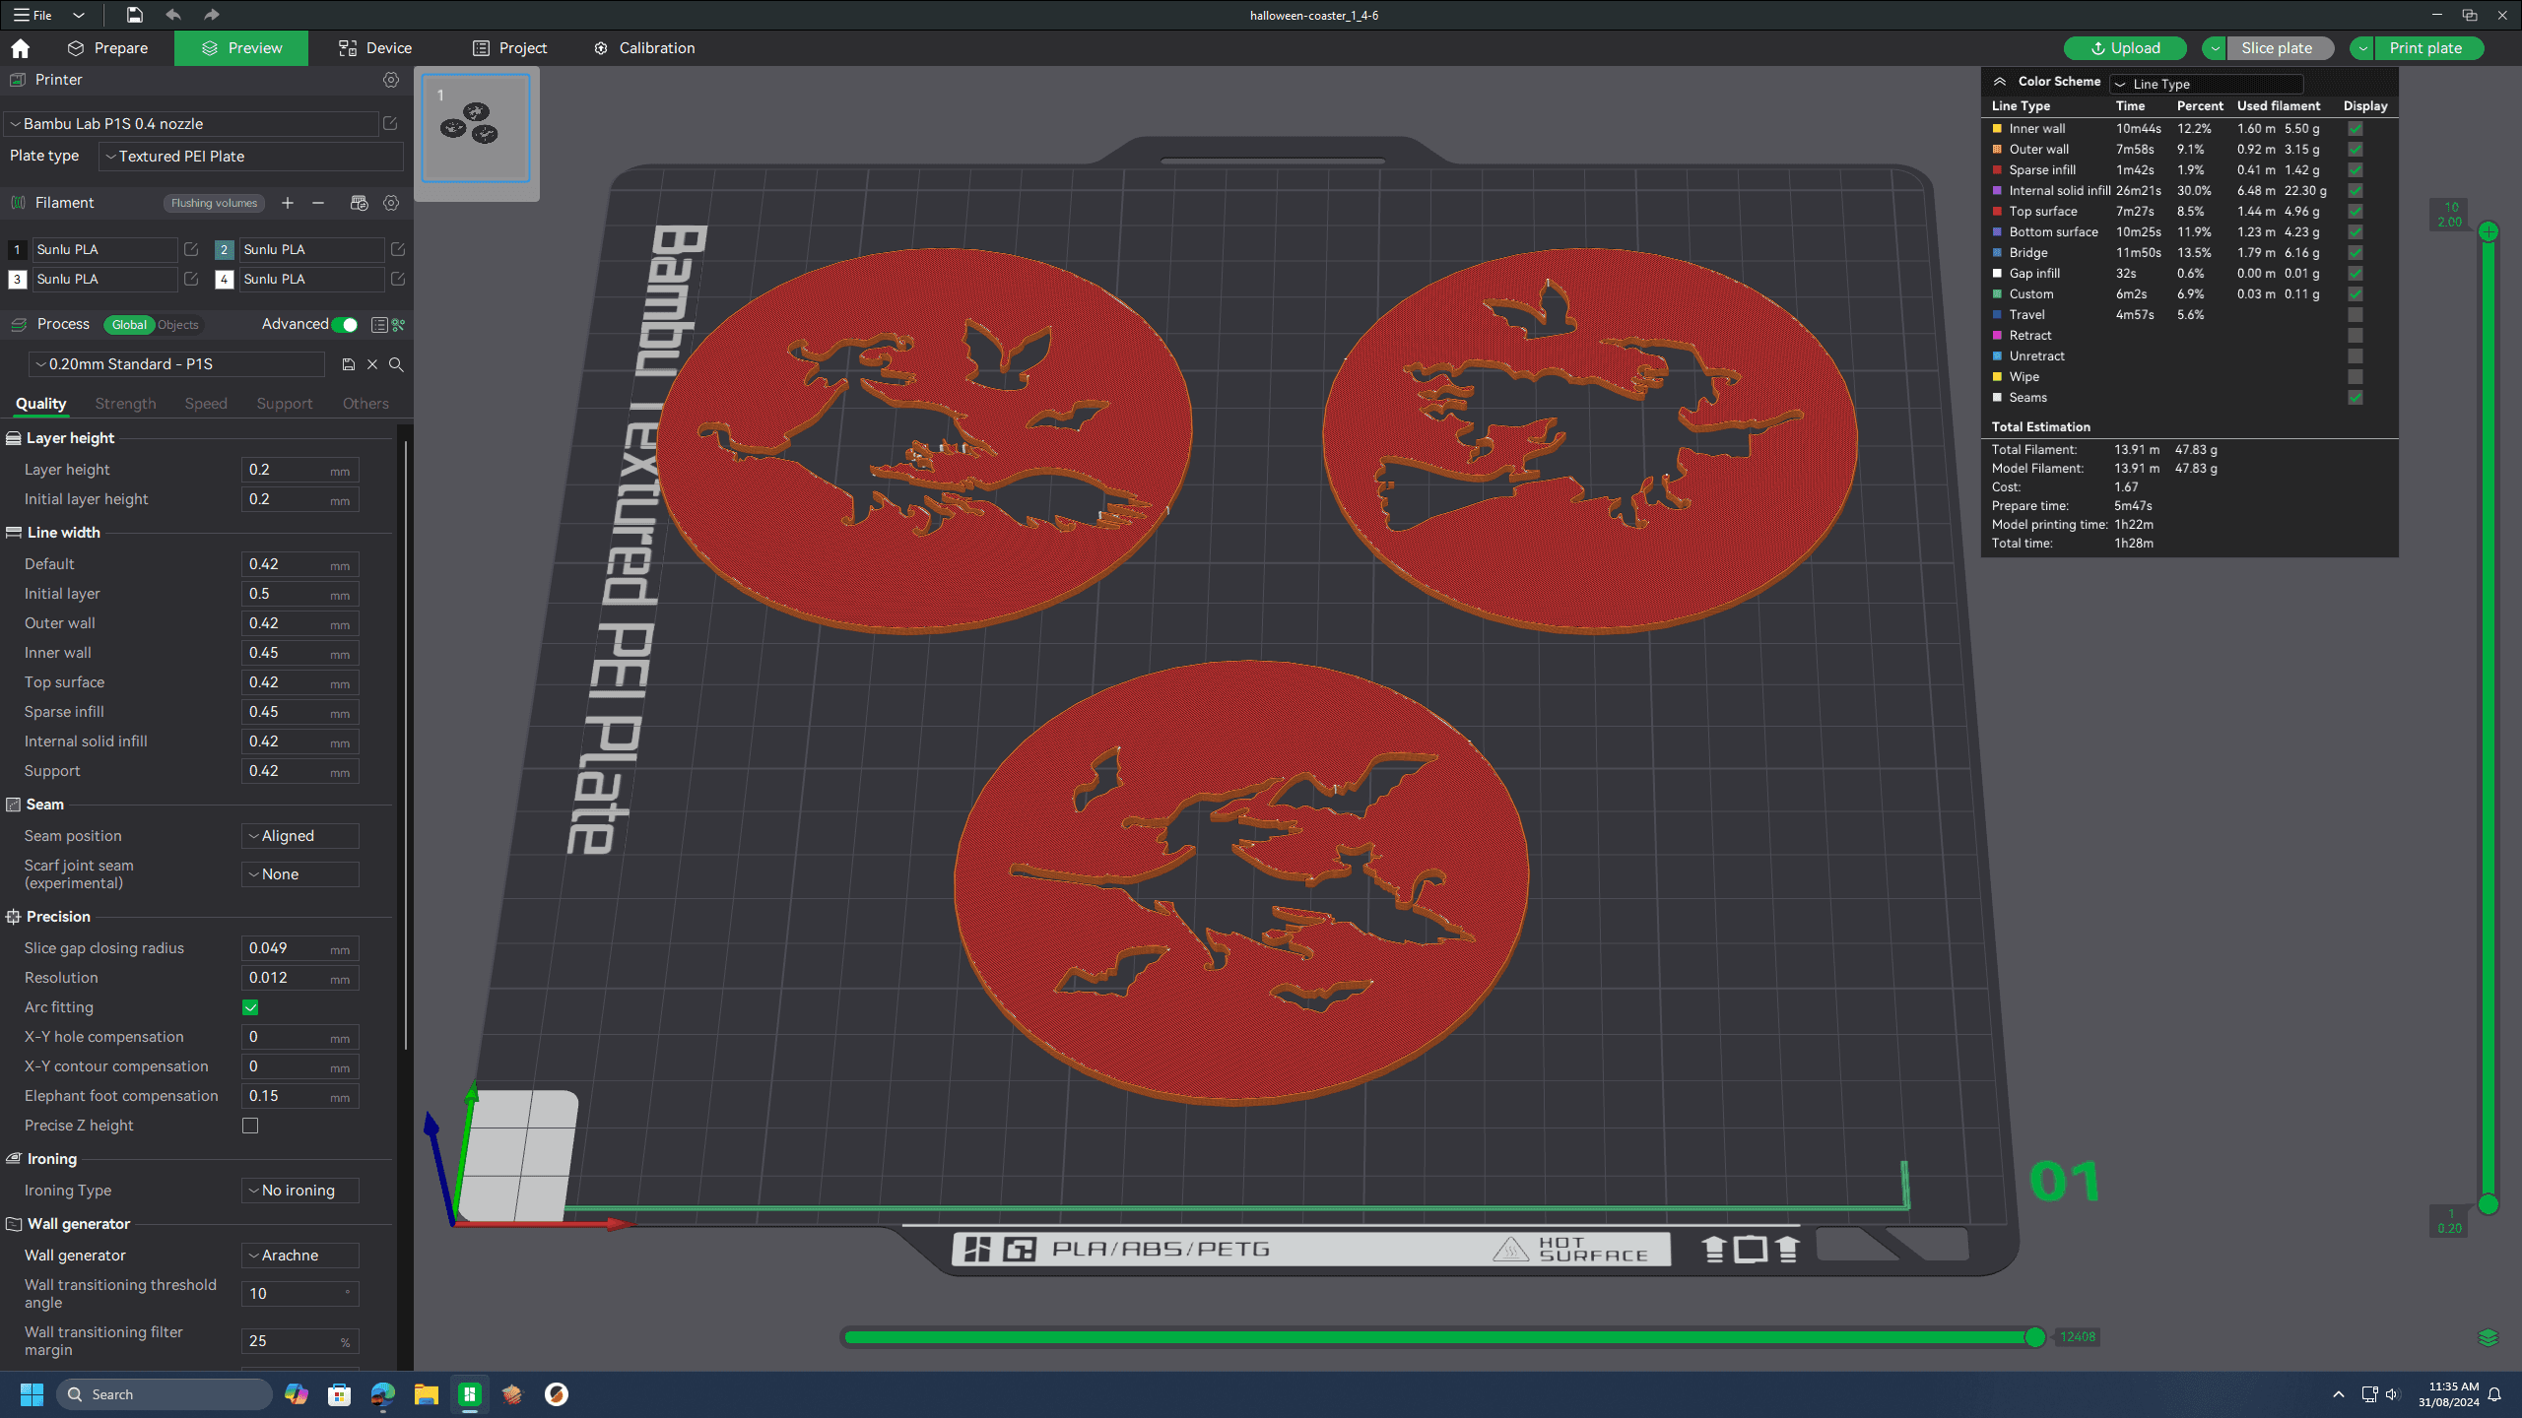Toggle Seams display checkbox
2522x1418 pixels.
click(x=2356, y=398)
